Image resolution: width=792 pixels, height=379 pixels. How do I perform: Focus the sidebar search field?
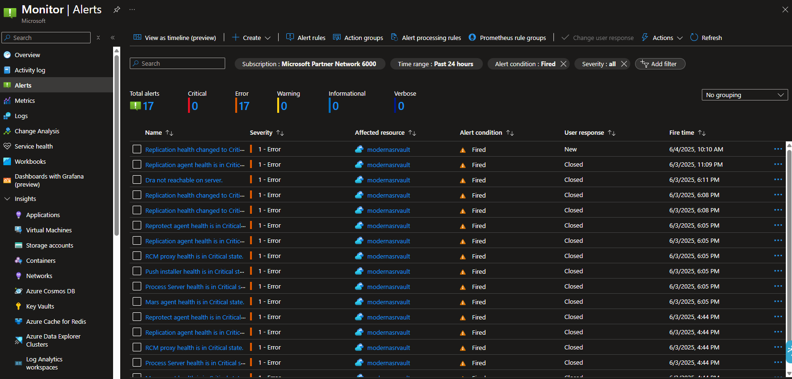tap(46, 38)
